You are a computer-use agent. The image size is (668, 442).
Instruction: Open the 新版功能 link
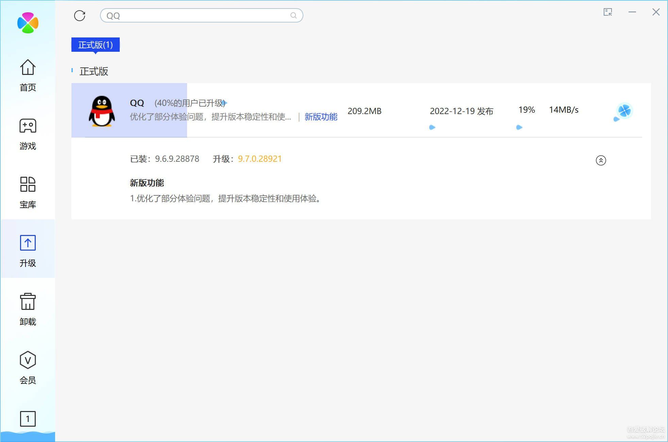coord(321,117)
